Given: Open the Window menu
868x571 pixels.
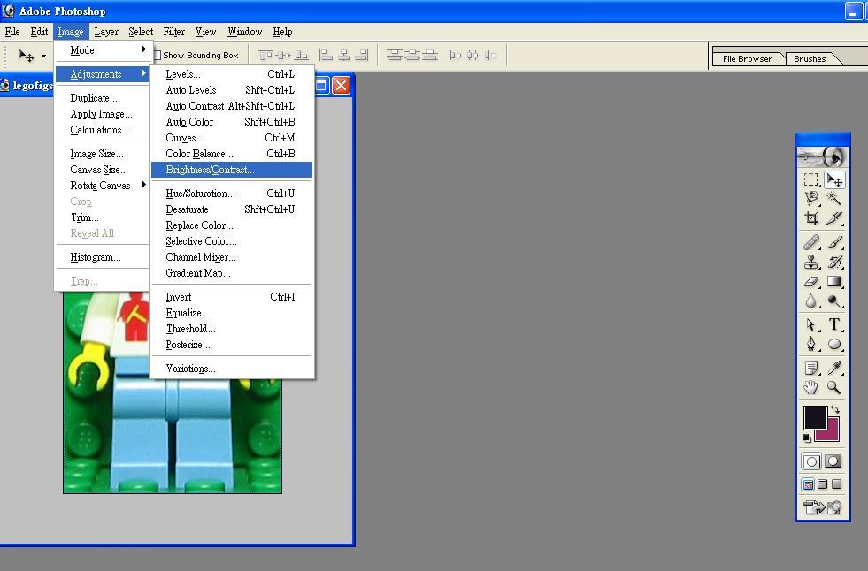Looking at the screenshot, I should pos(245,32).
